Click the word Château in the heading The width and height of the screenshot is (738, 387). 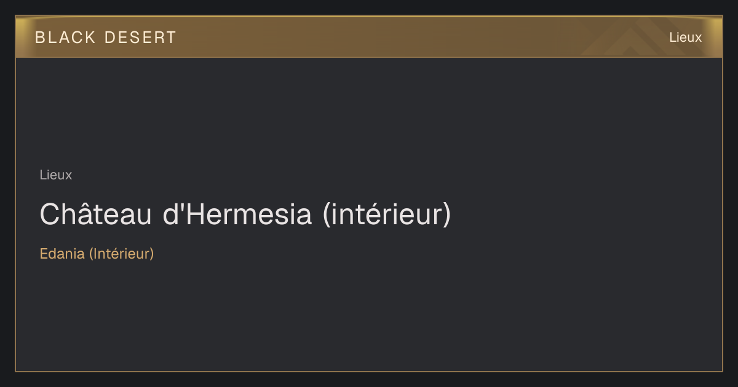point(96,214)
